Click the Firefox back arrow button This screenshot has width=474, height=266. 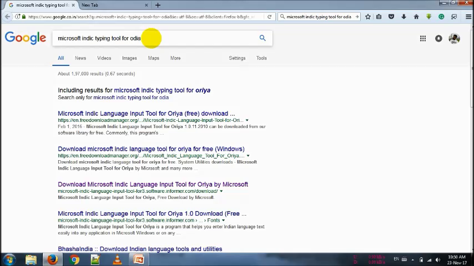(x=8, y=17)
